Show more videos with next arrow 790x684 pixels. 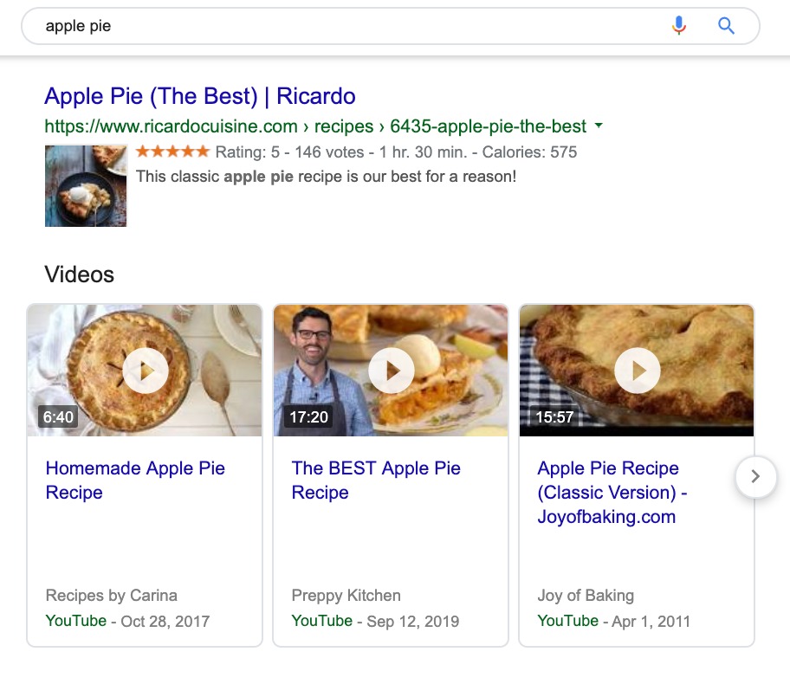(755, 476)
